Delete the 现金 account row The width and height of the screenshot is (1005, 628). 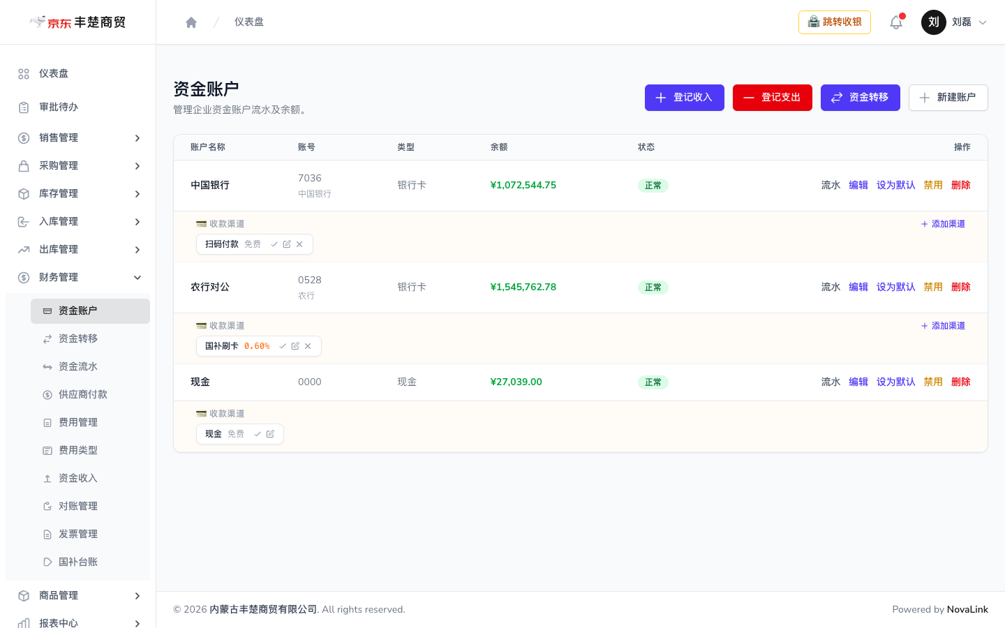961,382
